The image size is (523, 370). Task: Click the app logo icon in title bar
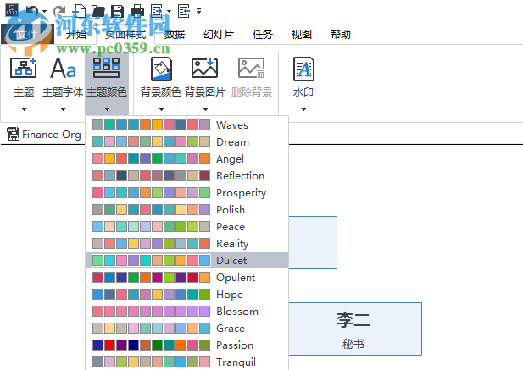[x=12, y=10]
